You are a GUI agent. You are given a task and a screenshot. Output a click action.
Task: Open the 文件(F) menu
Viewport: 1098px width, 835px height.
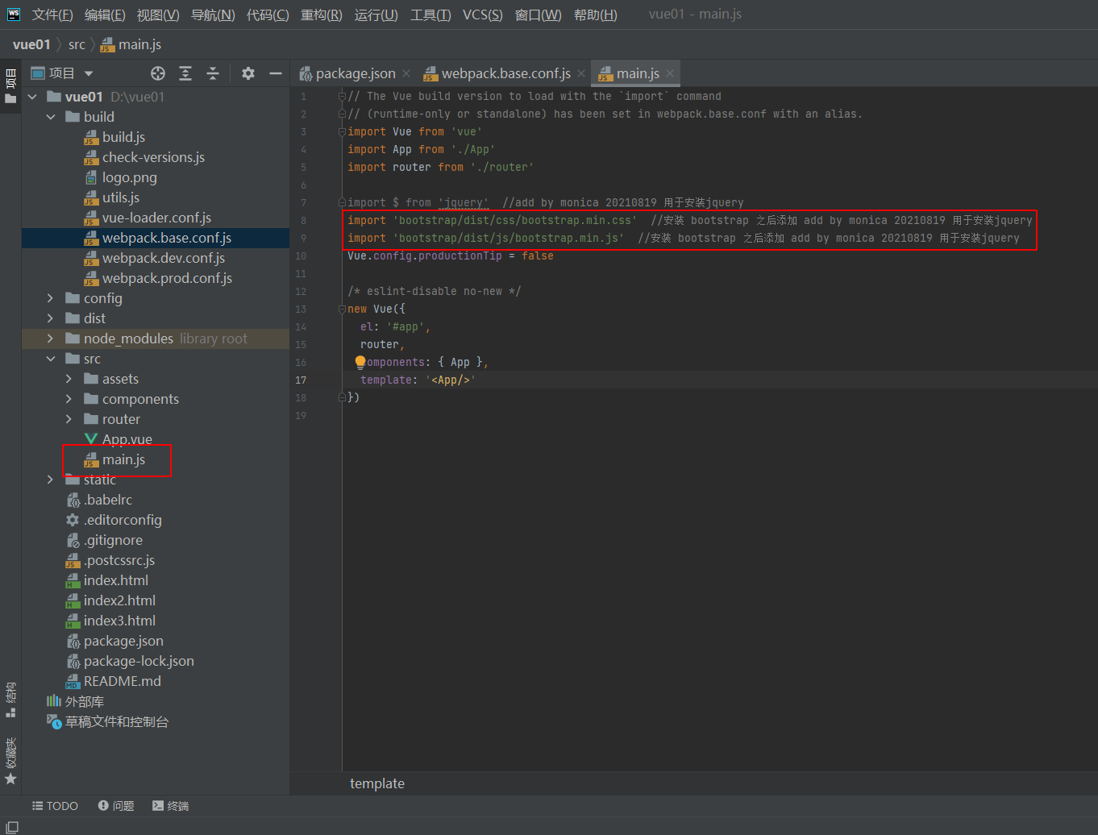point(52,15)
